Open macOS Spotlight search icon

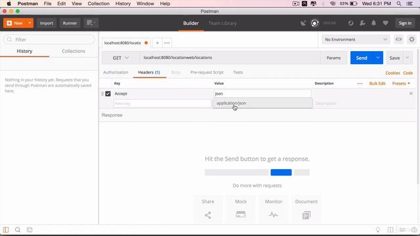[399, 4]
